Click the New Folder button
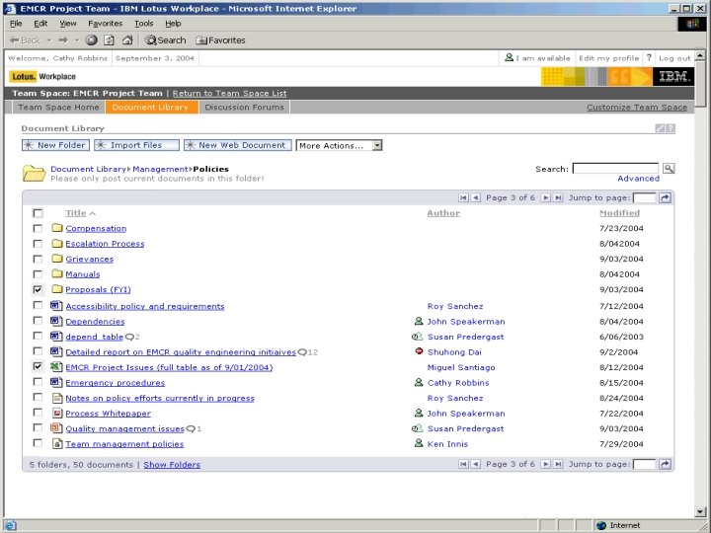The height and width of the screenshot is (533, 711). click(55, 145)
